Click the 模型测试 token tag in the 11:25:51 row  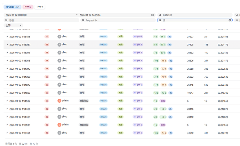click(x=84, y=125)
